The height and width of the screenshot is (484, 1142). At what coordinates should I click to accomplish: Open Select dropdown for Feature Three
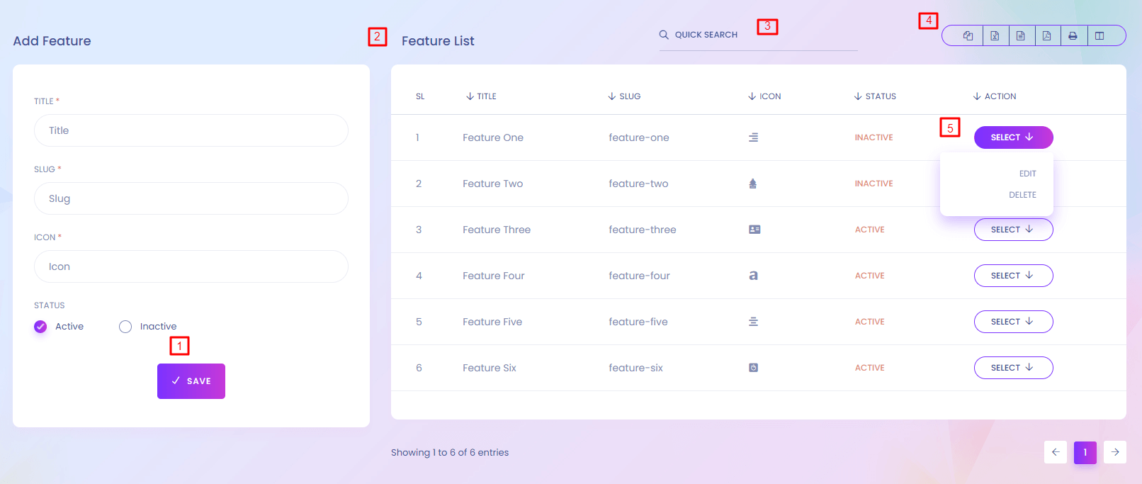[1013, 230]
